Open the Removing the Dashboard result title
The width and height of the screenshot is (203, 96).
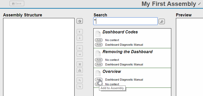coord(127,52)
